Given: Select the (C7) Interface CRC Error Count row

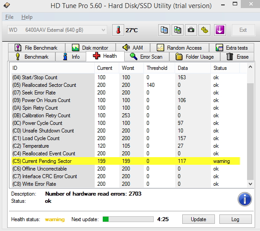Looking at the screenshot, I should (126, 176).
